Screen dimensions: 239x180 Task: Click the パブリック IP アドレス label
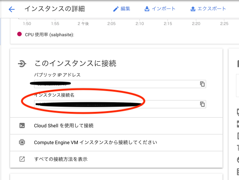click(x=57, y=75)
